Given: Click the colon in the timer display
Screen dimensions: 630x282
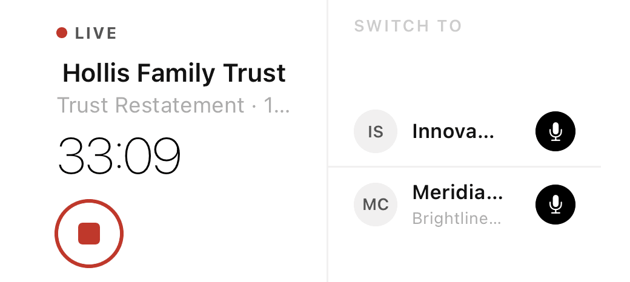Looking at the screenshot, I should [119, 156].
